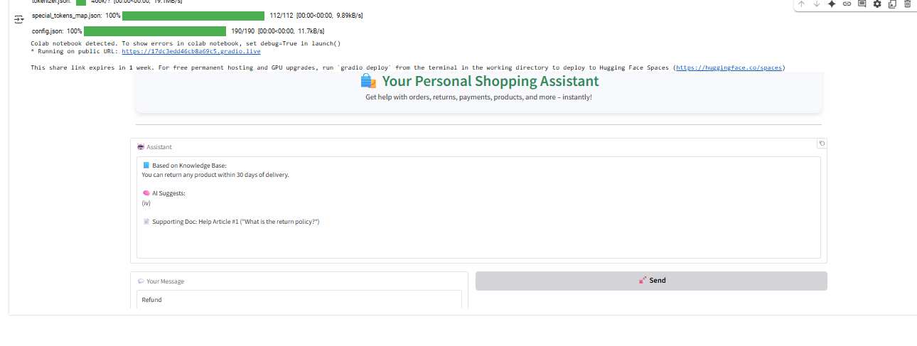Select the 'Colab notebook detected' output line

(186, 43)
